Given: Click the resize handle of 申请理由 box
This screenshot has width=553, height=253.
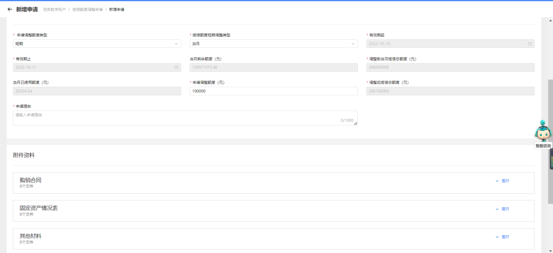Looking at the screenshot, I should tap(355, 123).
